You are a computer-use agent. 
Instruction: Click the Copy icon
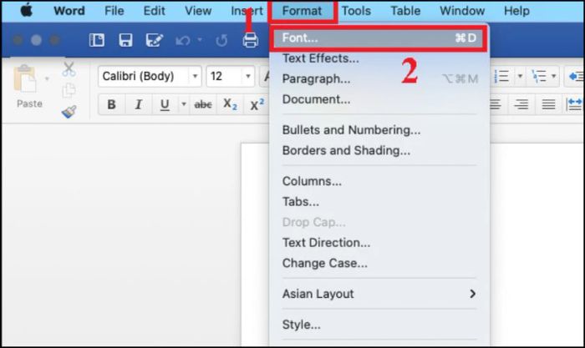(69, 90)
